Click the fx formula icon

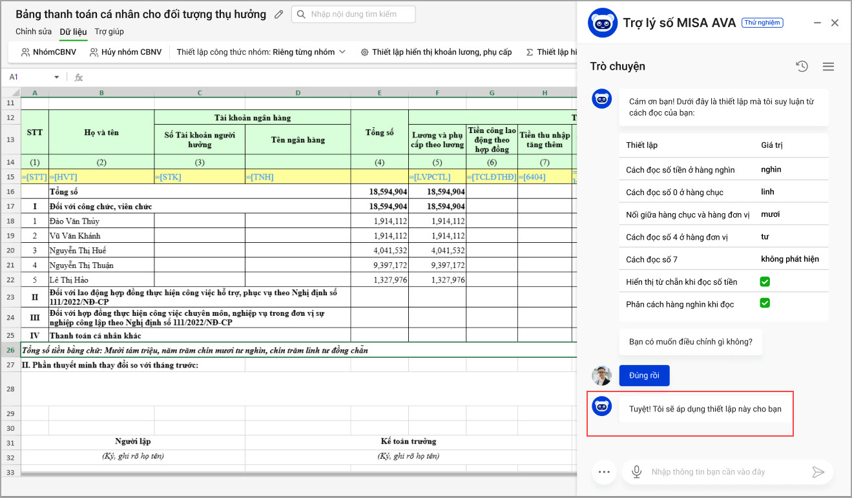point(79,78)
